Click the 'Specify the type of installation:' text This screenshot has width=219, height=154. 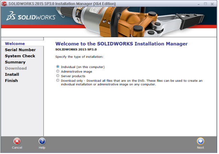tap(80, 57)
